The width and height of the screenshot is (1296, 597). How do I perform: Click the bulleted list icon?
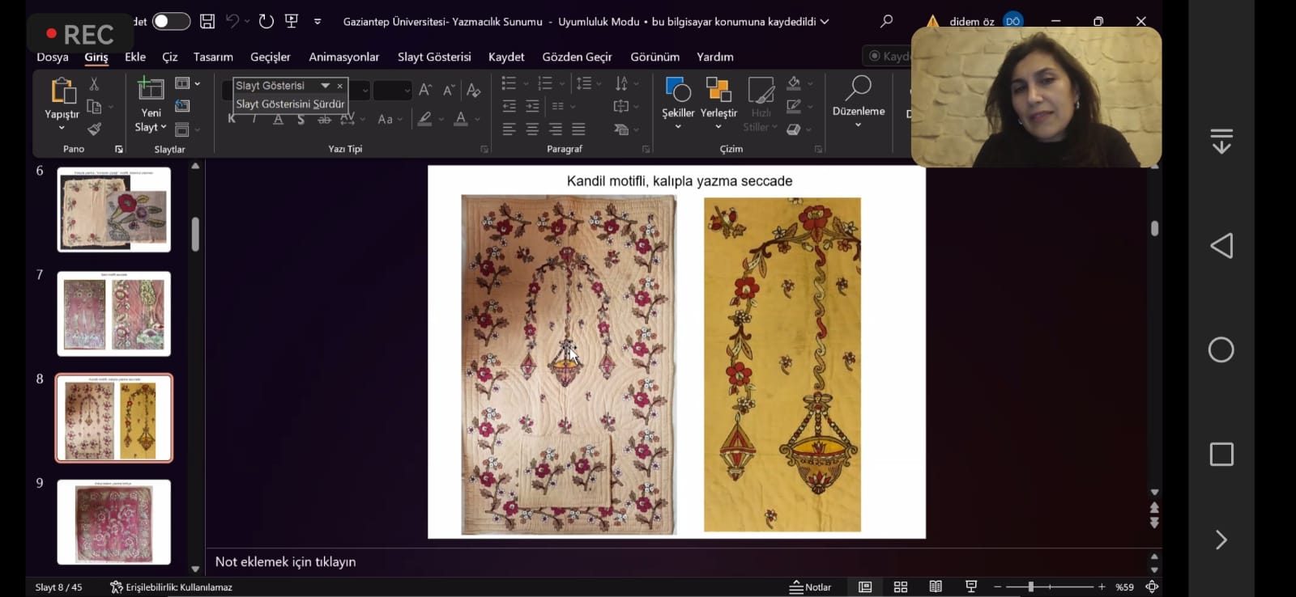[509, 83]
